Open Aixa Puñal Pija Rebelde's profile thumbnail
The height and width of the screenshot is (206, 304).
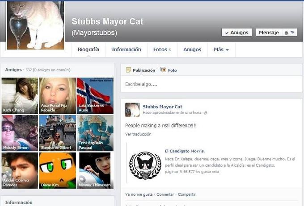point(57,95)
